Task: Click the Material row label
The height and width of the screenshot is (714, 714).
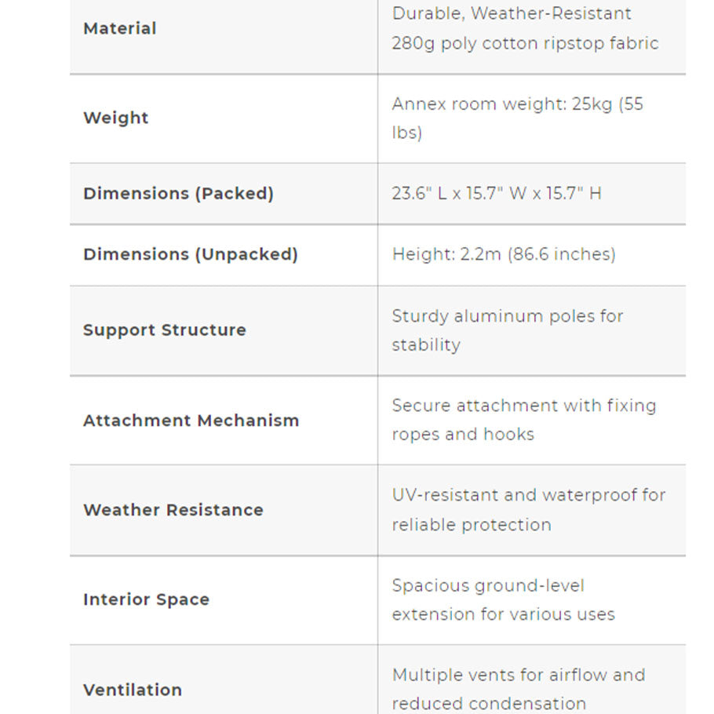Action: [x=119, y=28]
